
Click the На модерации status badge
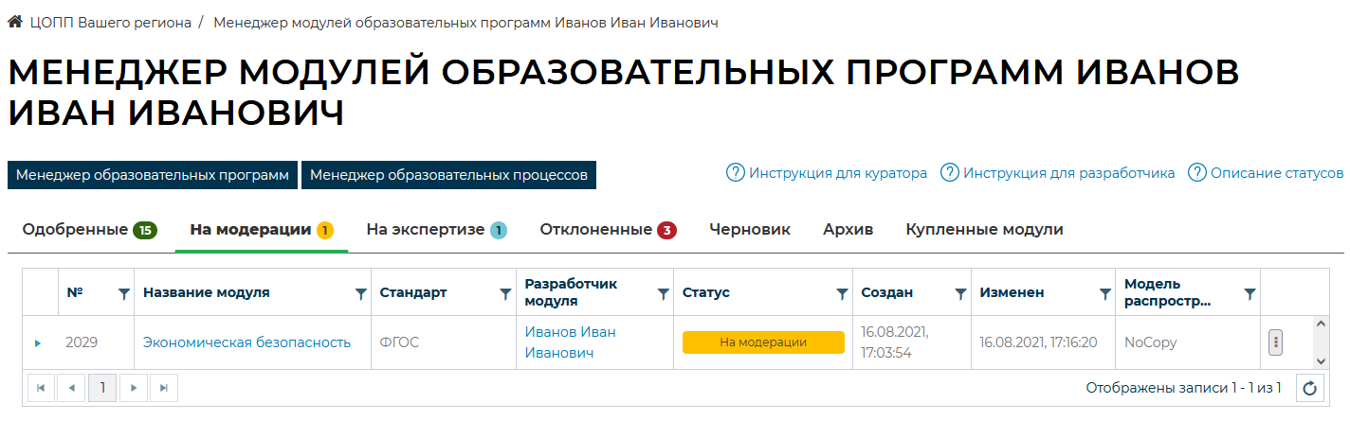(x=762, y=342)
